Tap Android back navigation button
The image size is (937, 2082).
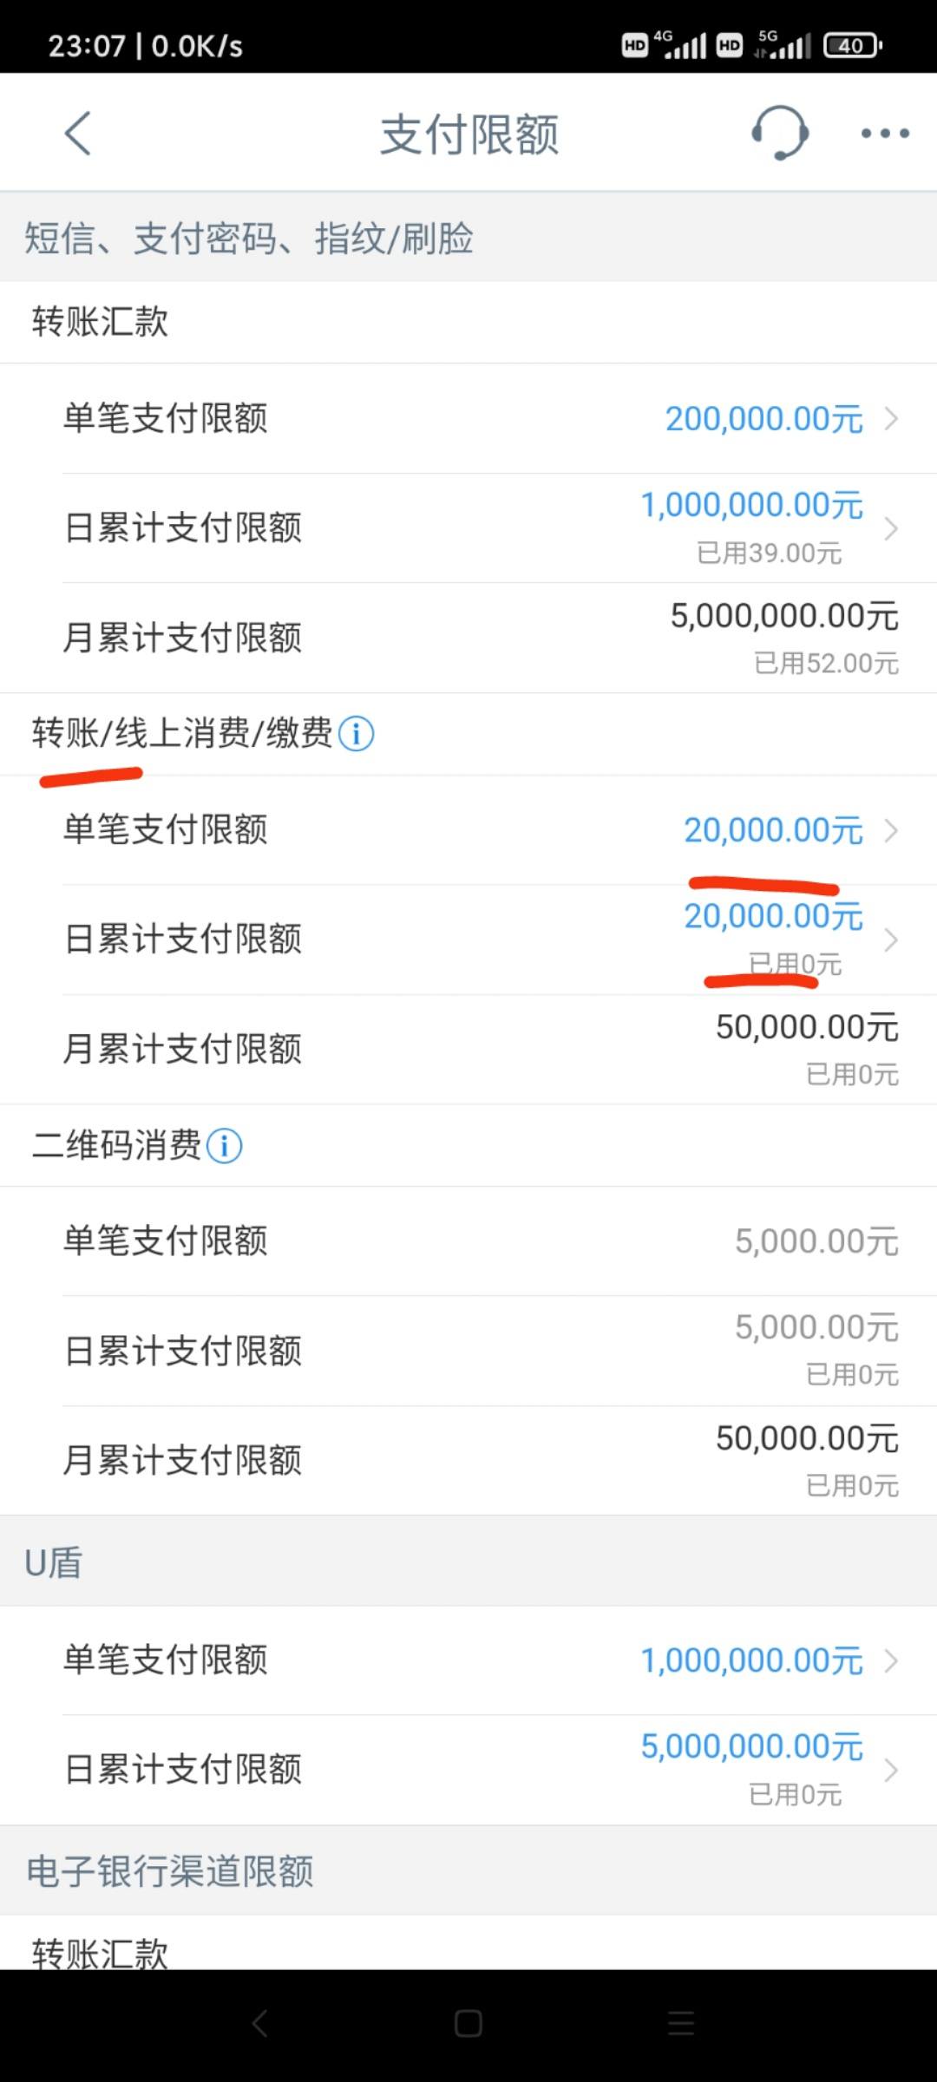pos(259,2024)
